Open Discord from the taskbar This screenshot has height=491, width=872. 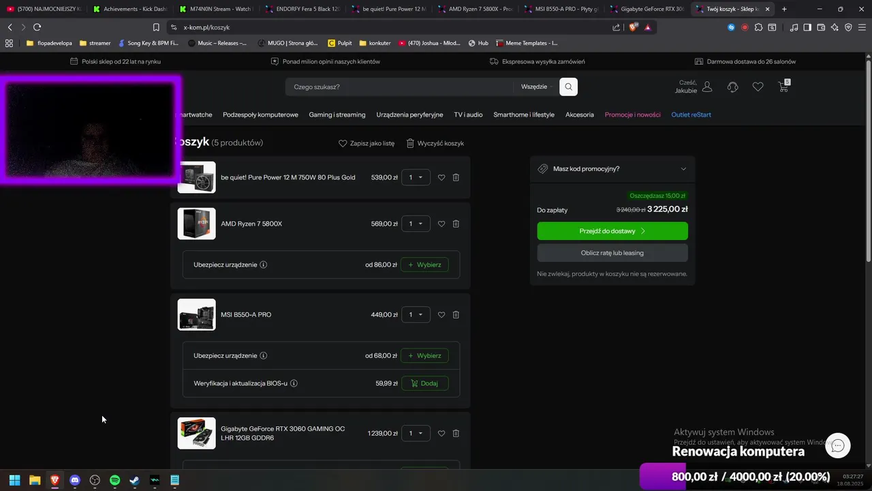[x=75, y=480]
